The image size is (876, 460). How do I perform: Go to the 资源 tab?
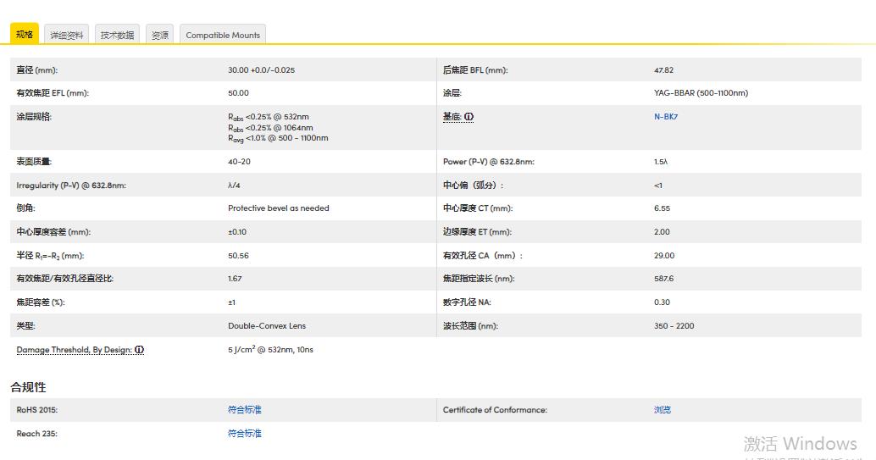pyautogui.click(x=160, y=35)
